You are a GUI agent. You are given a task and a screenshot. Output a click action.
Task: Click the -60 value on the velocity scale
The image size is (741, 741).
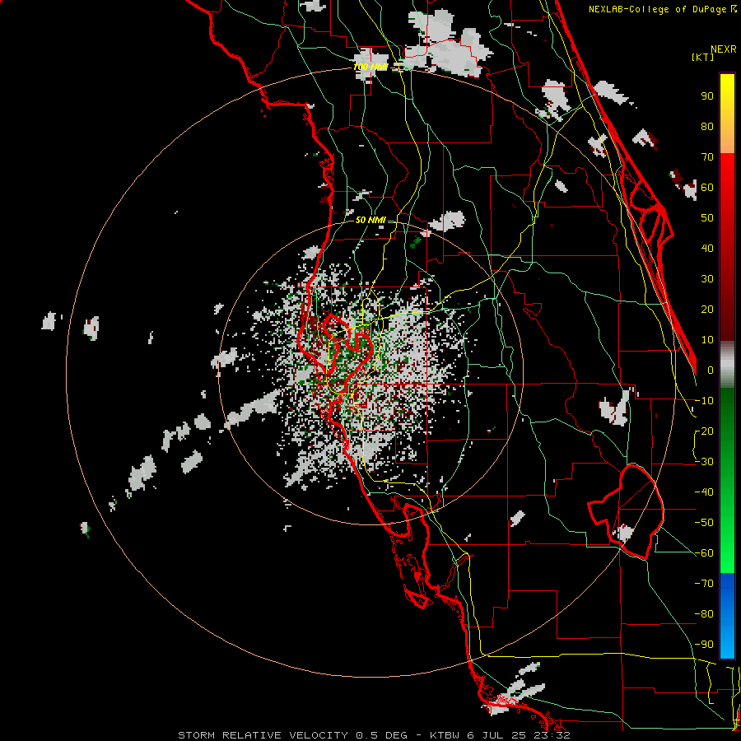(704, 553)
